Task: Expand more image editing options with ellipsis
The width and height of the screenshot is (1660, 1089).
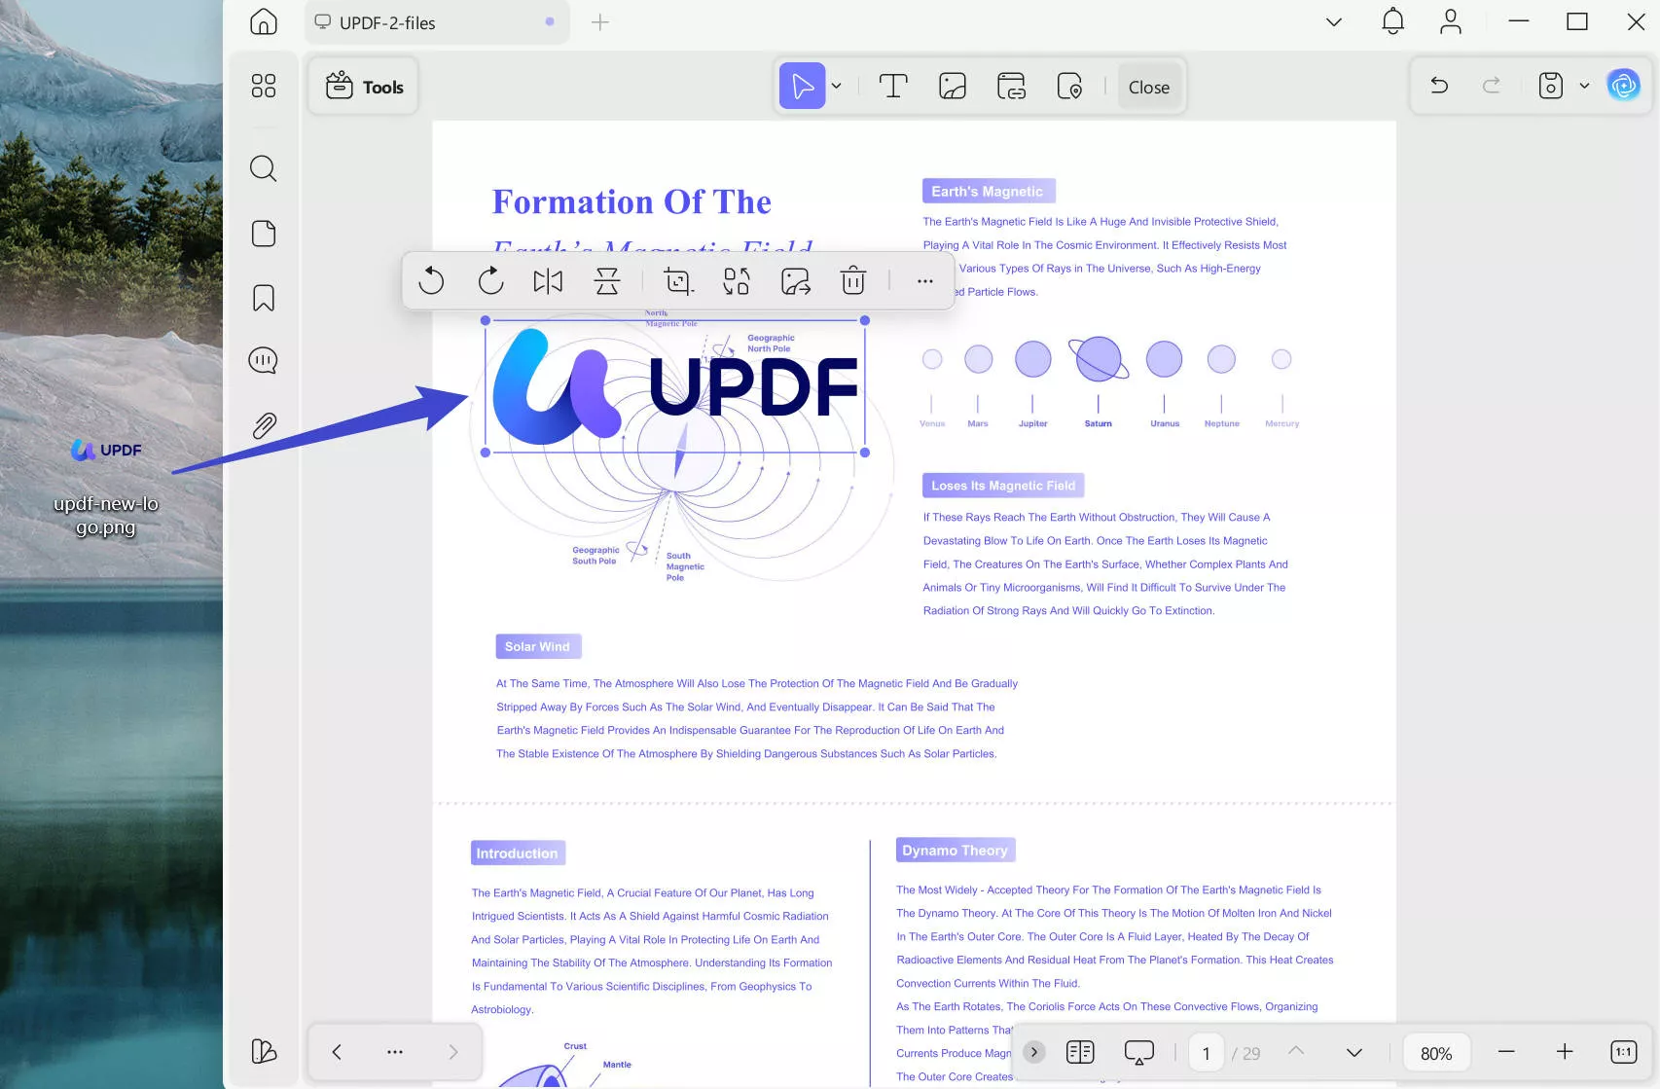Action: coord(924,281)
